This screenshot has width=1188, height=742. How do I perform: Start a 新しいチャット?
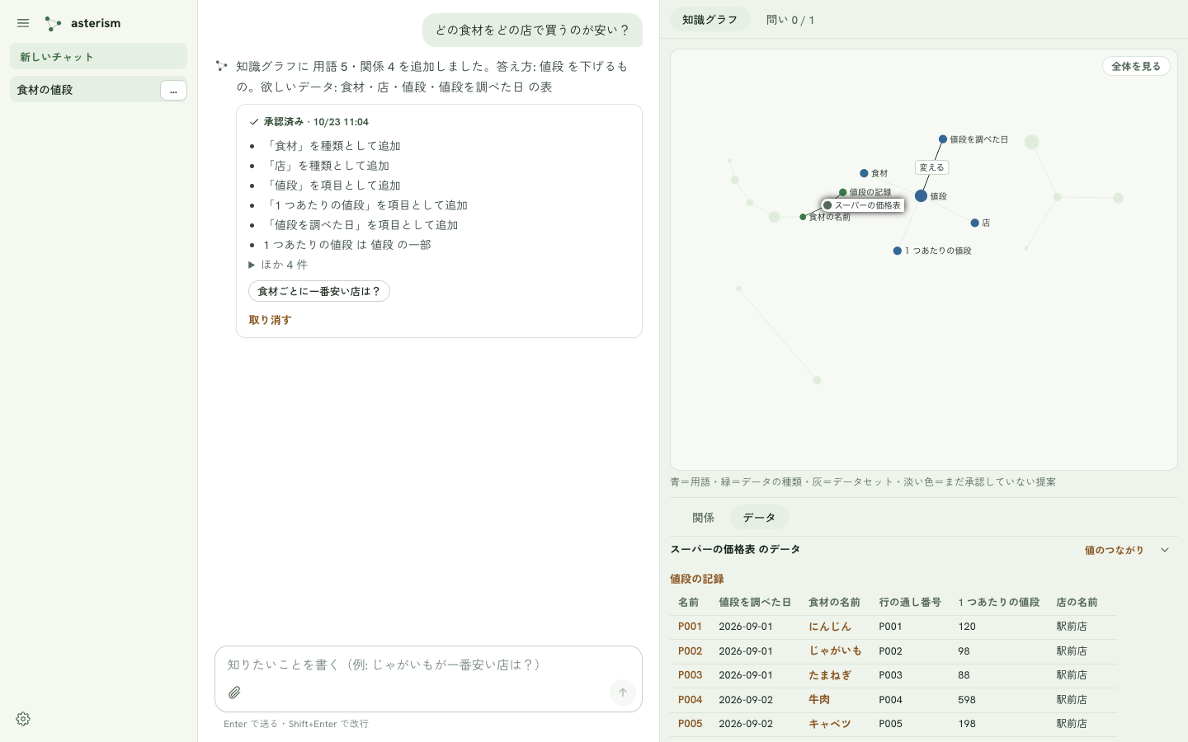coord(98,56)
